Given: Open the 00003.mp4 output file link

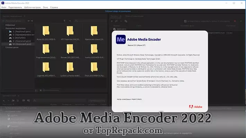Looking at the screenshot, I should 216,33.
